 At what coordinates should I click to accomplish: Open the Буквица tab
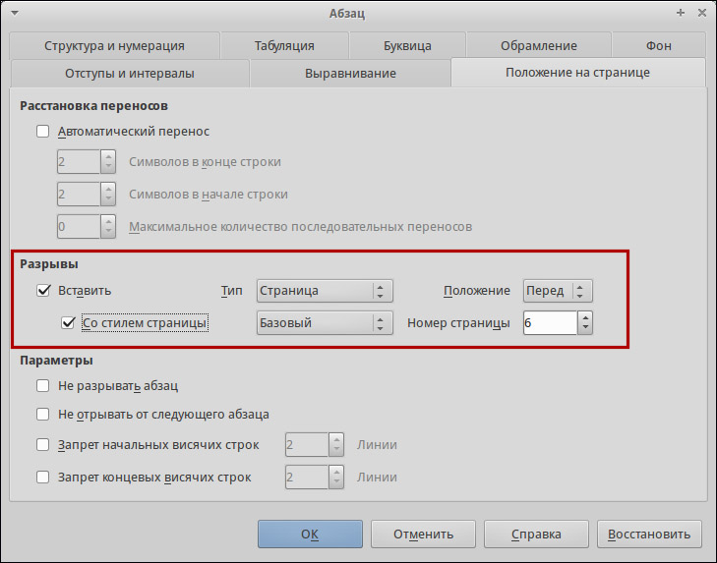pyautogui.click(x=407, y=46)
